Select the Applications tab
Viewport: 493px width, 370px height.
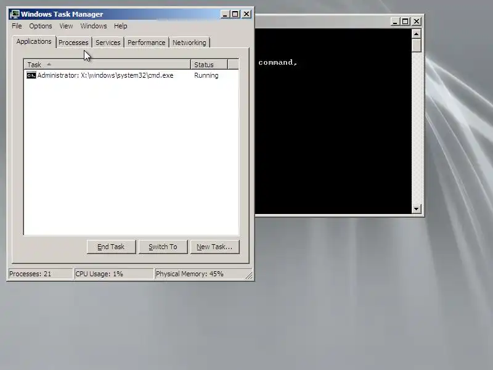[x=34, y=41]
